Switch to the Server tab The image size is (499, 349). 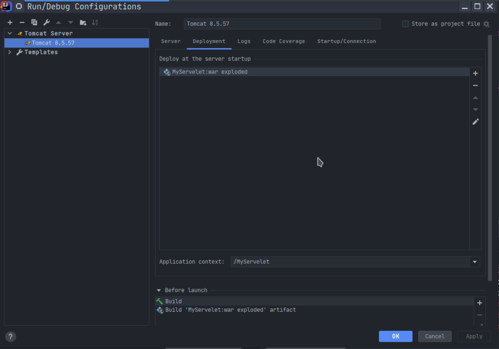(x=171, y=41)
